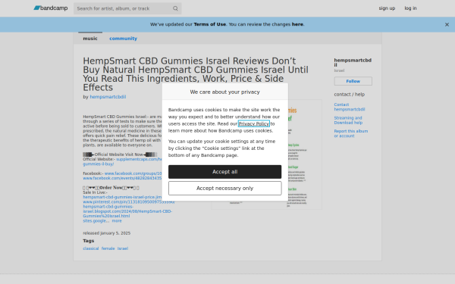Click the search magnifier icon
The width and height of the screenshot is (455, 284).
(175, 8)
